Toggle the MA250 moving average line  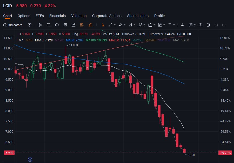138,40
